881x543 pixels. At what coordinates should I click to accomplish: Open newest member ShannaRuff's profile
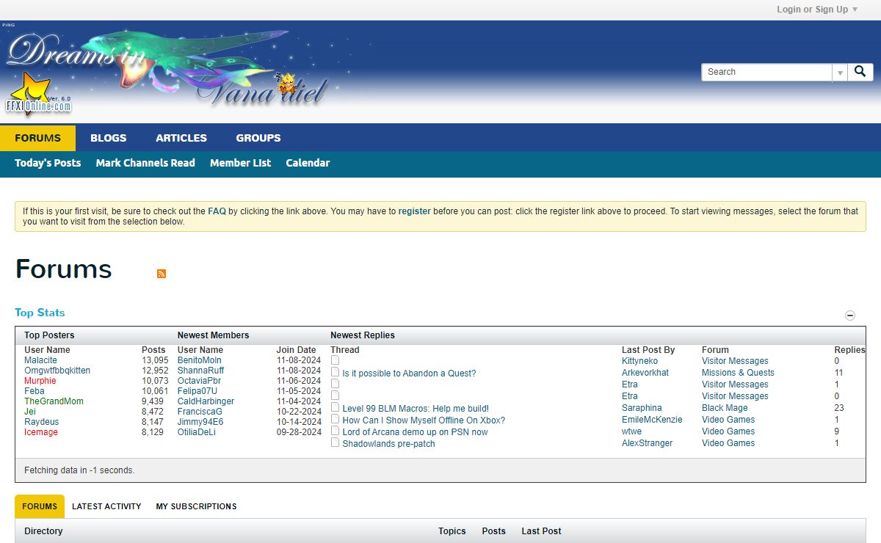(201, 371)
